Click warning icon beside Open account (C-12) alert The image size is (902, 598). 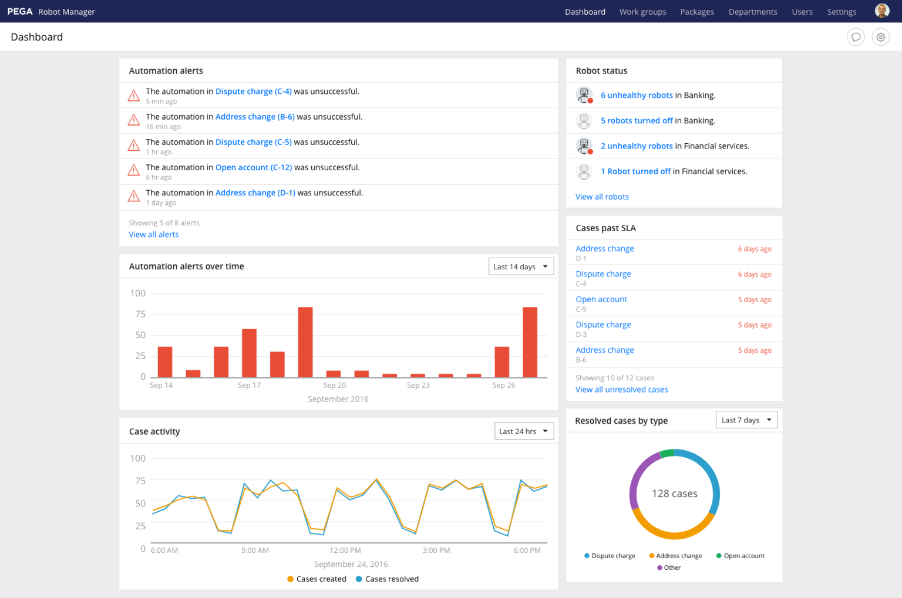(x=134, y=171)
